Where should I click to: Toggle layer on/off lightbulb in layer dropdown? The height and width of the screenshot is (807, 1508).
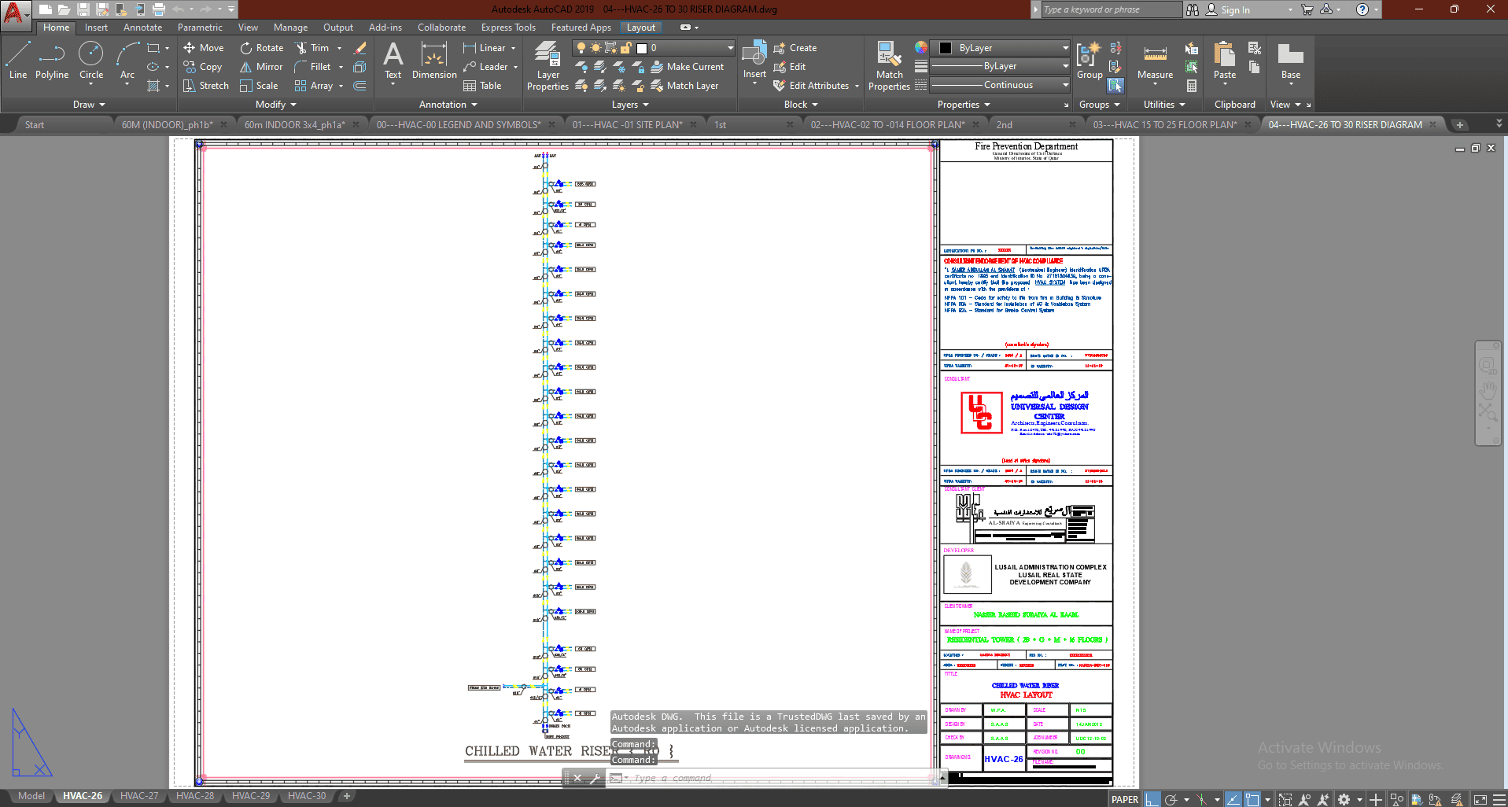(581, 48)
